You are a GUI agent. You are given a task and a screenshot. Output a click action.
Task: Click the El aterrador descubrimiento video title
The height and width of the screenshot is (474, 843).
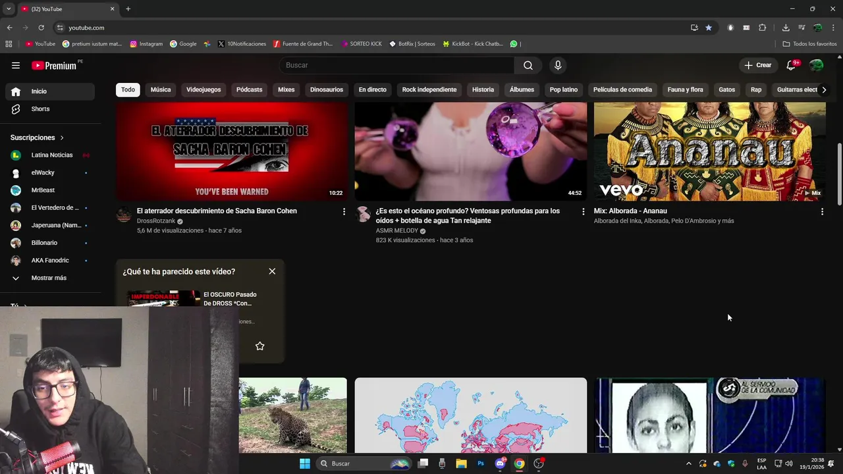point(217,211)
